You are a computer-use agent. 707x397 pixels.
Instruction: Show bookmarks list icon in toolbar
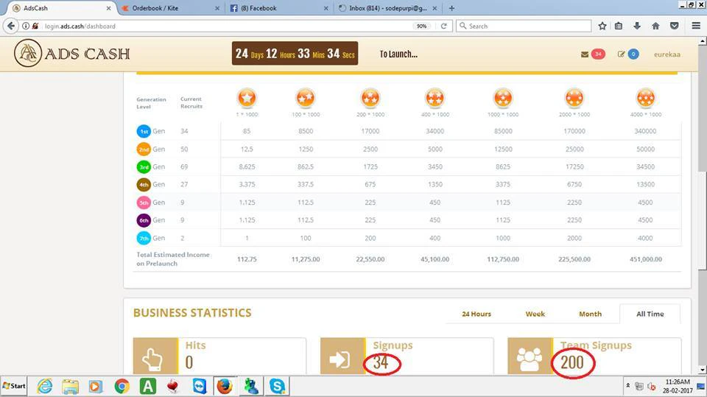coord(619,27)
